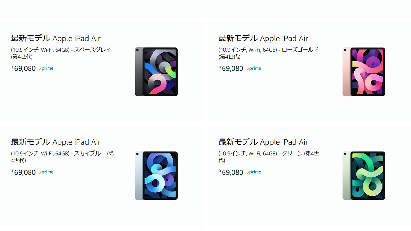Open the Sky Blue iPad Air thumbnail

(156, 175)
